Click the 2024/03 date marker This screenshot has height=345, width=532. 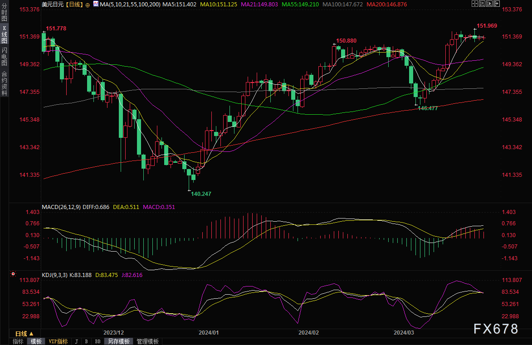404,333
